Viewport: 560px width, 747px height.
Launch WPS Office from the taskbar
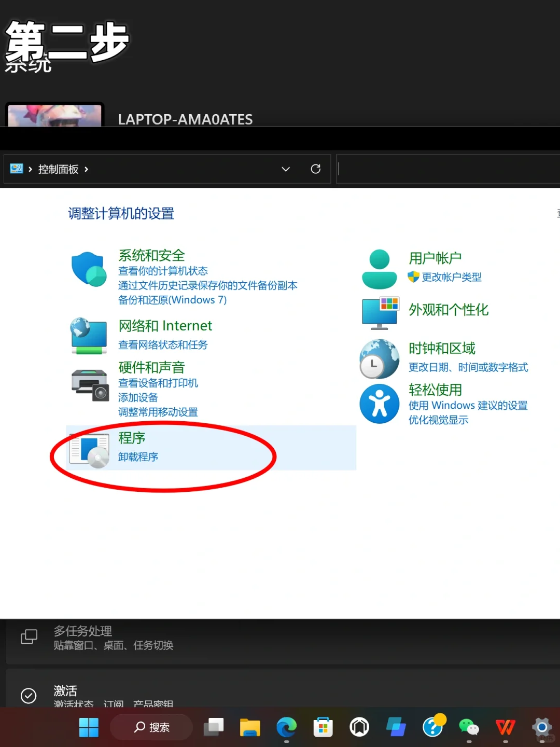(x=505, y=727)
